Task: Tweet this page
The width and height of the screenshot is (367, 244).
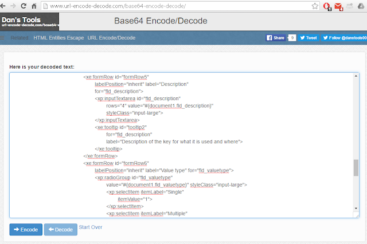Action: 309,38
